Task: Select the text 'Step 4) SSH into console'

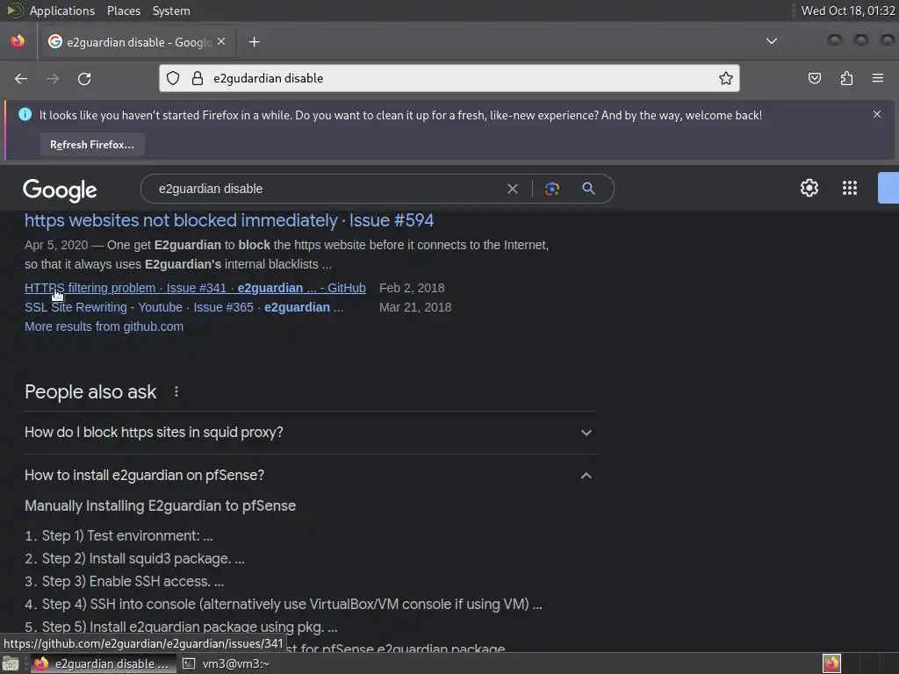Action: pos(119,604)
